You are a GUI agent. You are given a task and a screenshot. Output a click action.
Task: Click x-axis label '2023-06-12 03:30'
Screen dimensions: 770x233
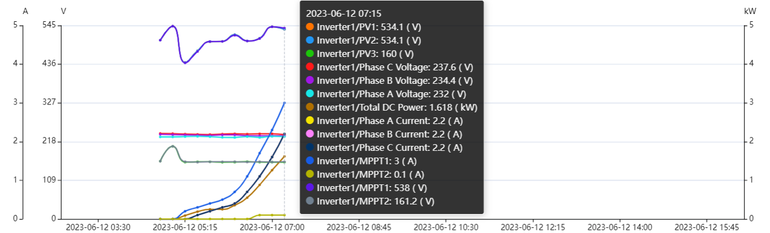[x=98, y=227]
